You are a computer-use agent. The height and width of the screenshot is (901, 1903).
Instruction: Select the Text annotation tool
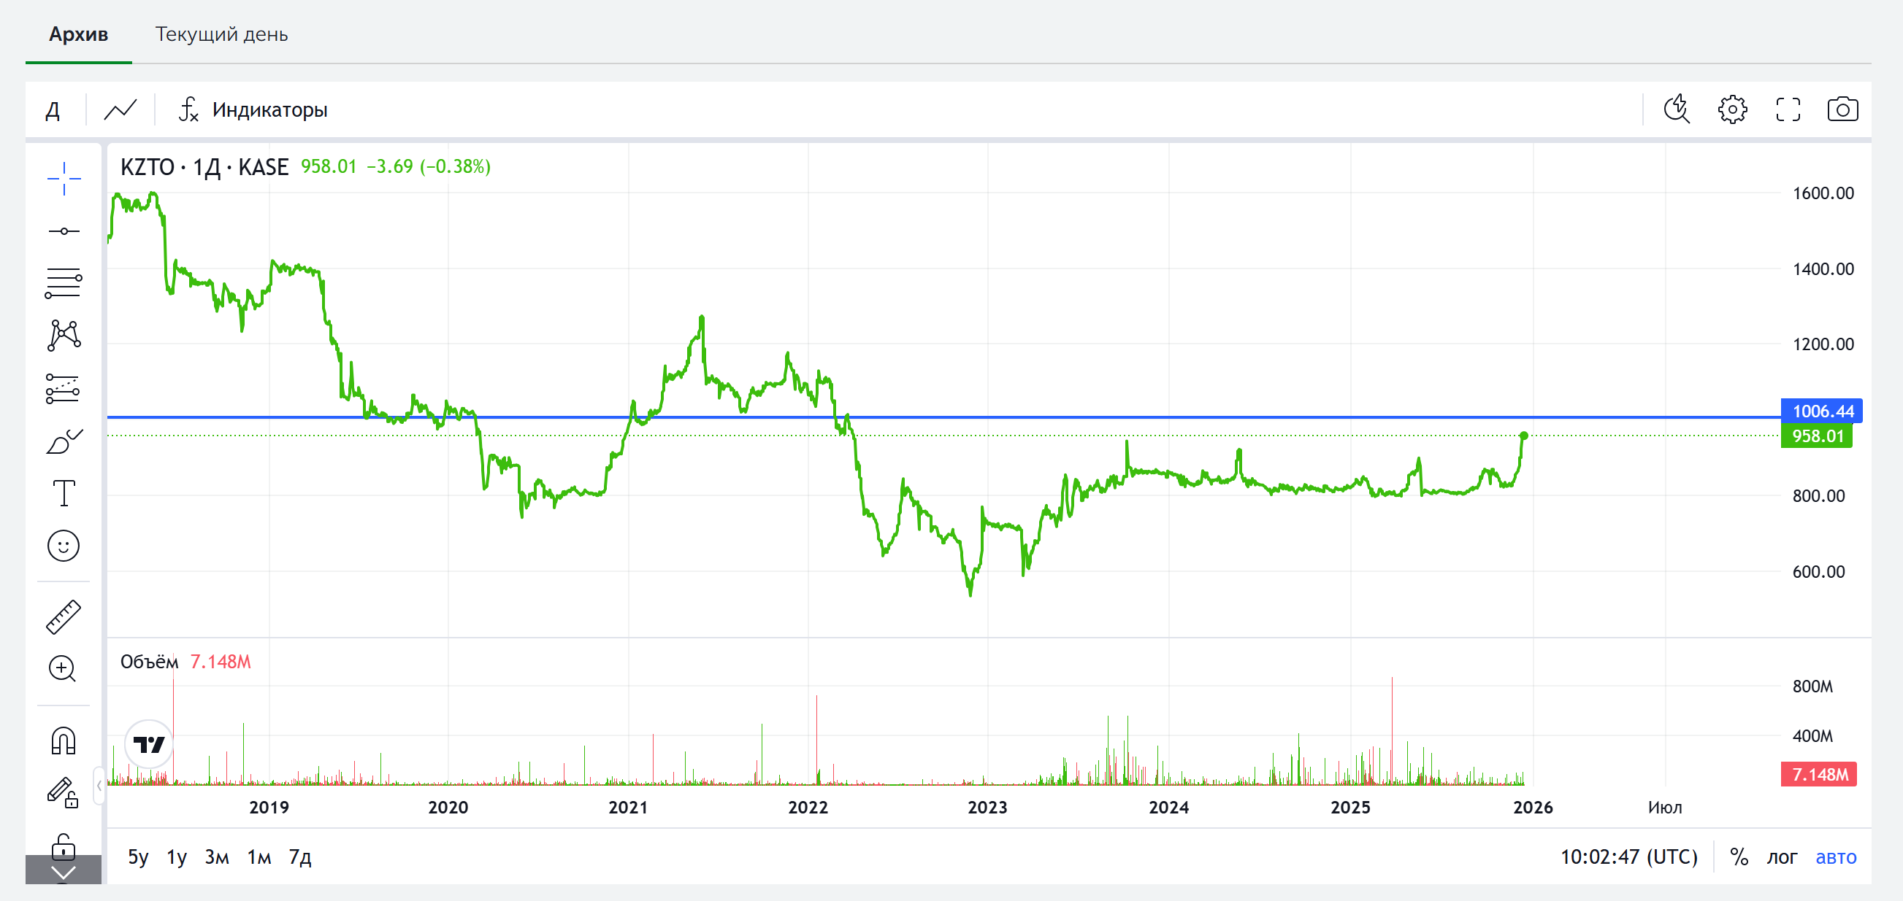(x=64, y=493)
